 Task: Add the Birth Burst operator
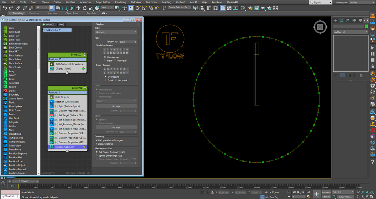14,32
